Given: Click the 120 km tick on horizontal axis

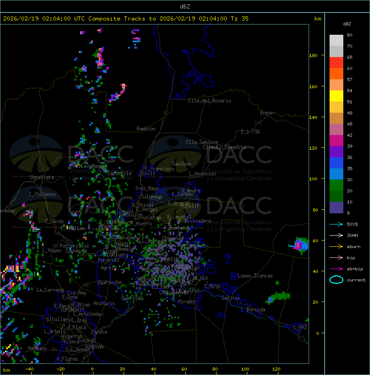Looking at the screenshot, I should 276,369.
